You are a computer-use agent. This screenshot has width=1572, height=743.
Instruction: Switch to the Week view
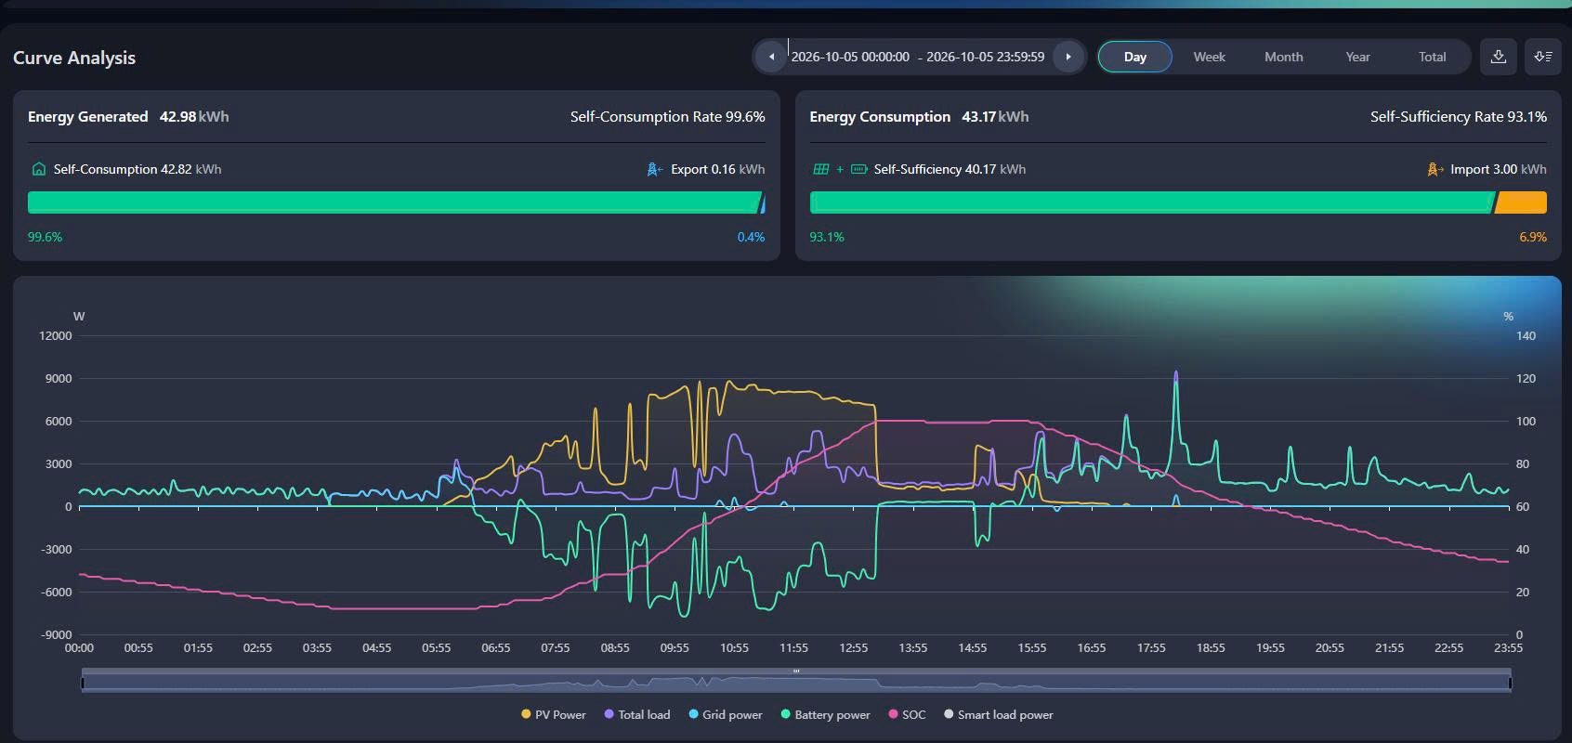[1209, 57]
